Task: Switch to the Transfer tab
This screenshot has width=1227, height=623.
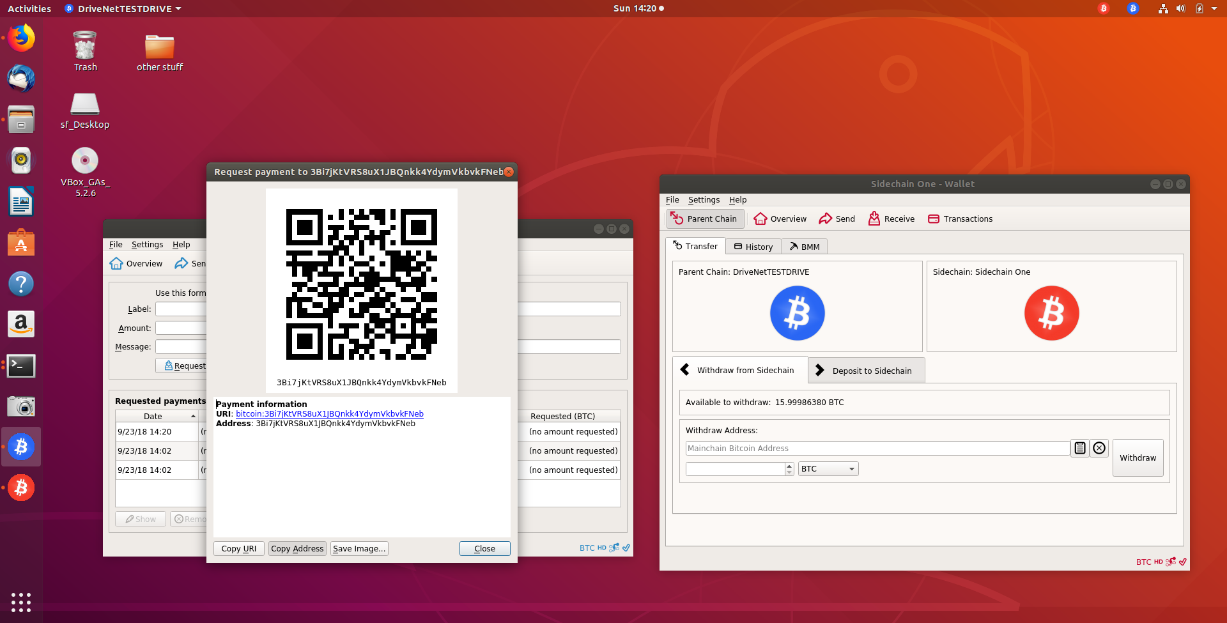Action: coord(695,246)
